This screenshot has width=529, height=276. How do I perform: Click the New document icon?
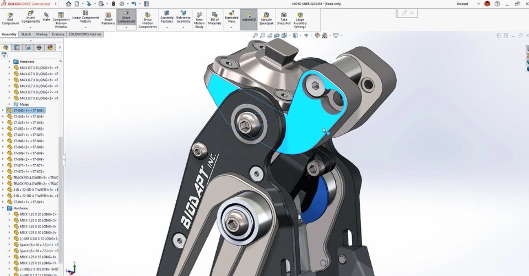tap(77, 4)
